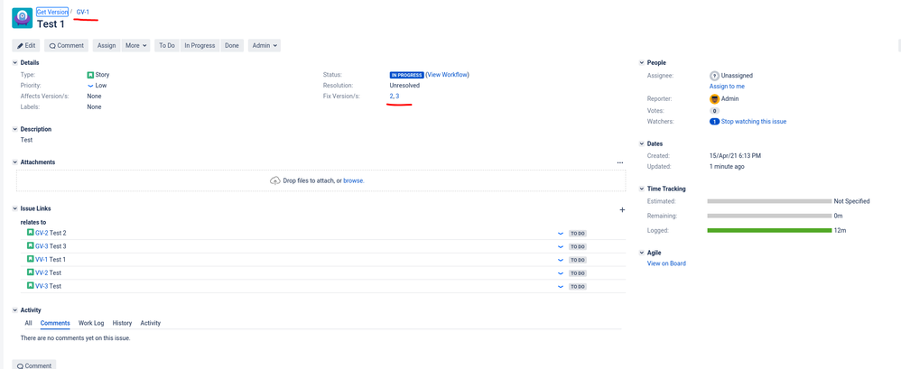The height and width of the screenshot is (369, 901).
Task: Transition issue to Done
Action: pyautogui.click(x=232, y=45)
